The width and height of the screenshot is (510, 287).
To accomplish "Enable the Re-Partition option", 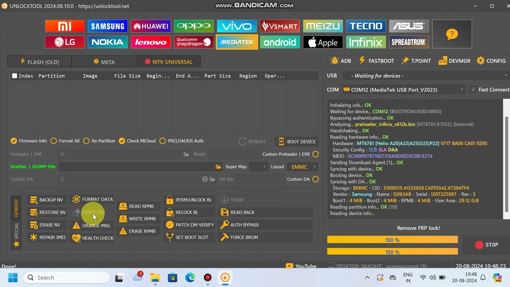I will pyautogui.click(x=99, y=141).
